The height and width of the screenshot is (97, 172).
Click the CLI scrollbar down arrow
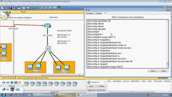(x=167, y=67)
